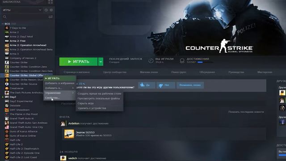The width and height of the screenshot is (286, 161).
Task: Open Ardelion's avatar in activity feed
Action: (x=63, y=123)
